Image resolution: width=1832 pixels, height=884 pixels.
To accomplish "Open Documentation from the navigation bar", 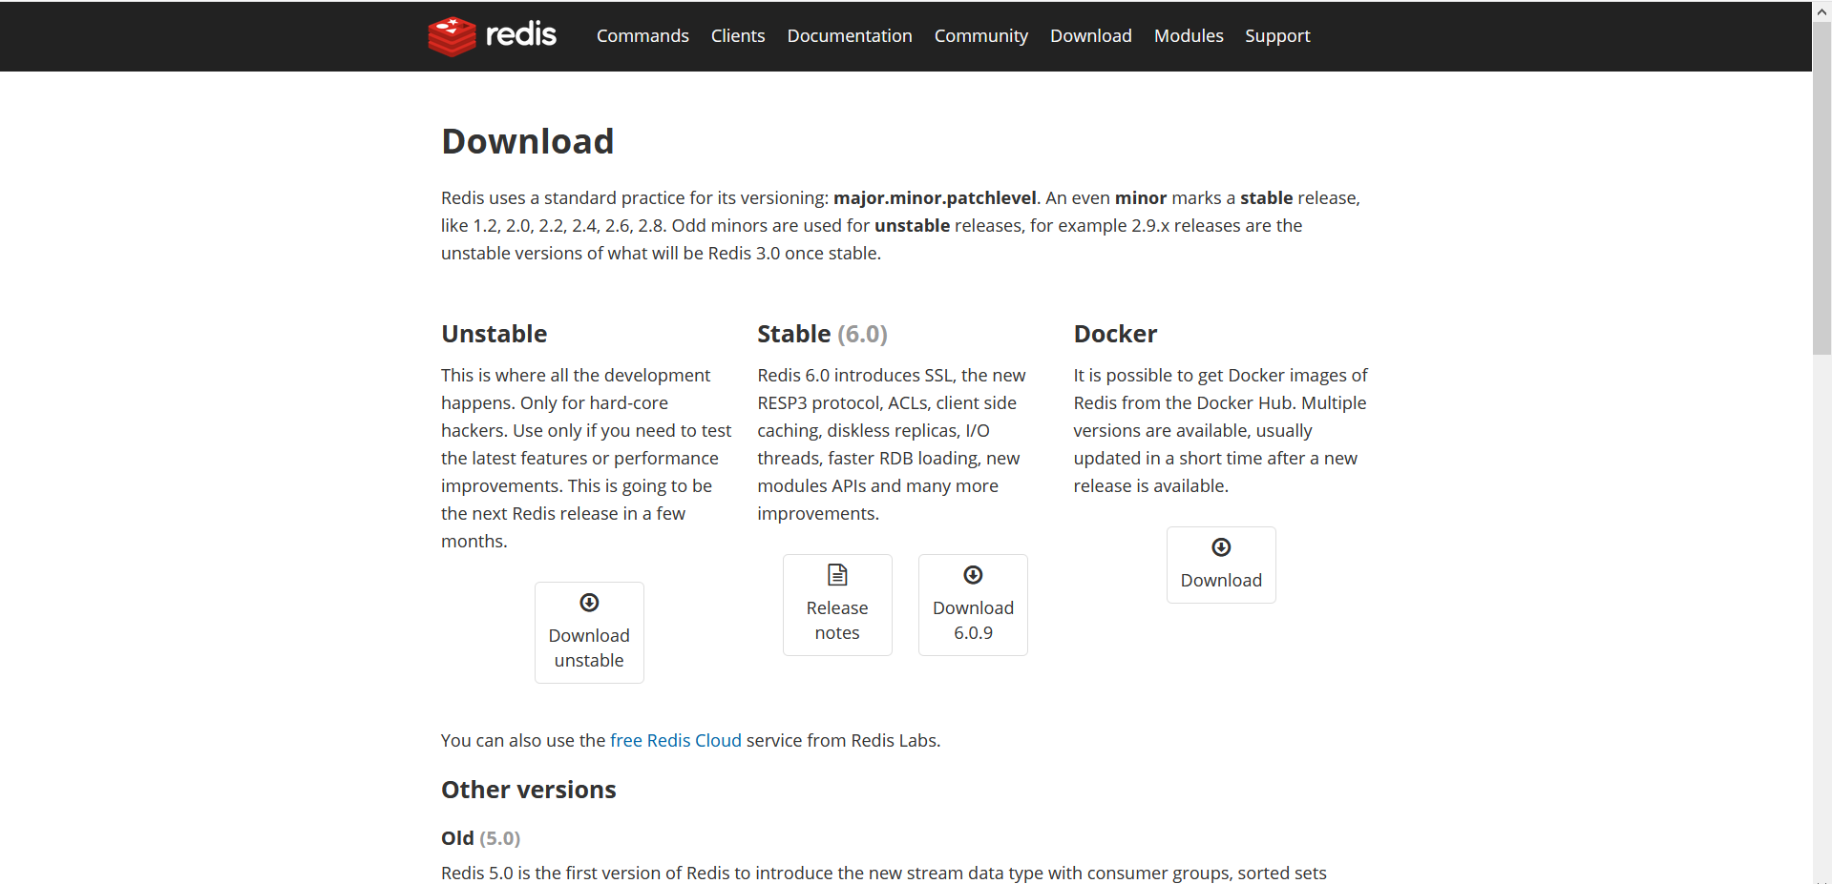I will (x=850, y=36).
